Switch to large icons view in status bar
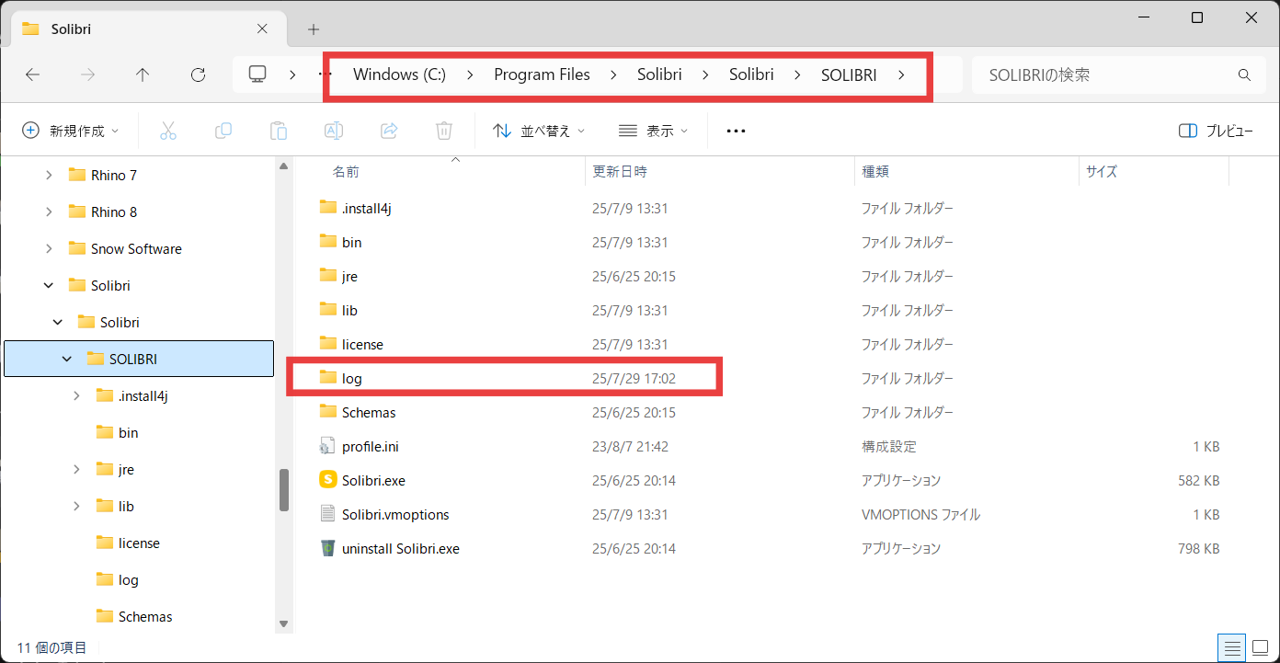1280x663 pixels. point(1260,646)
